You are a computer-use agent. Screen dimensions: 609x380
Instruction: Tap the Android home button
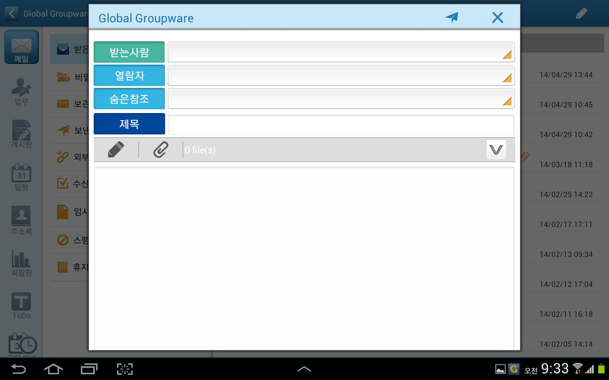coord(53,369)
